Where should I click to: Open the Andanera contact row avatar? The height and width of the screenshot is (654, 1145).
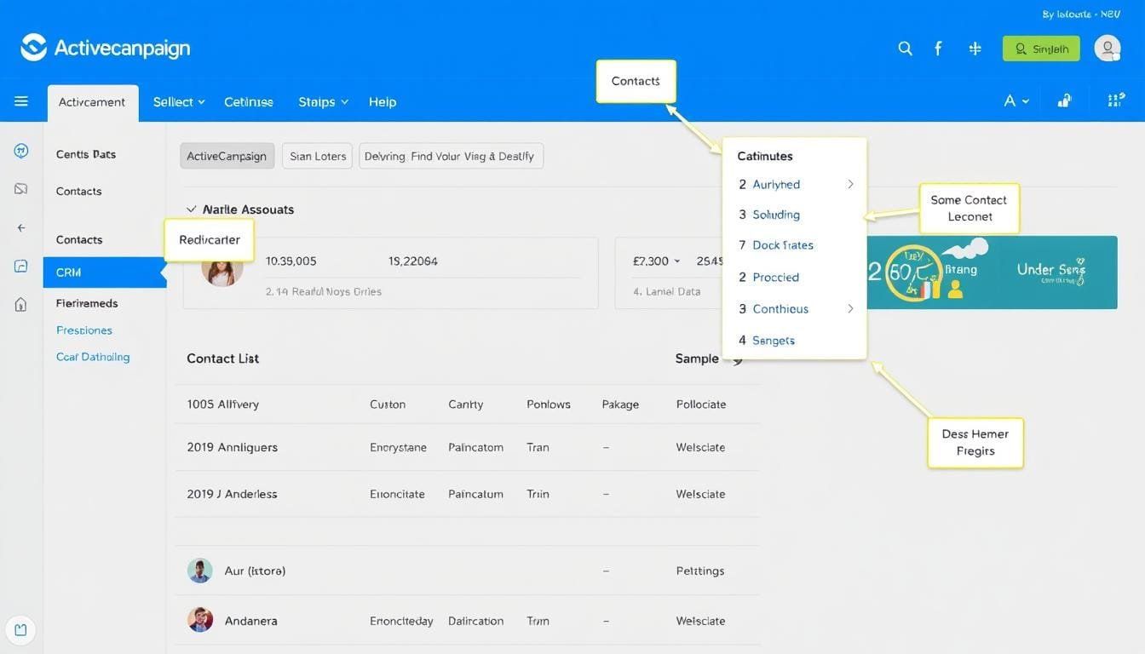tap(200, 620)
